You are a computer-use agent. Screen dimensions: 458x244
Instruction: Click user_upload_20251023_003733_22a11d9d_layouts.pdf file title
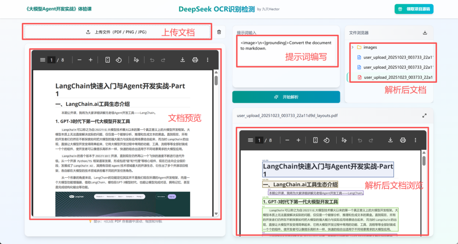click(x=287, y=116)
